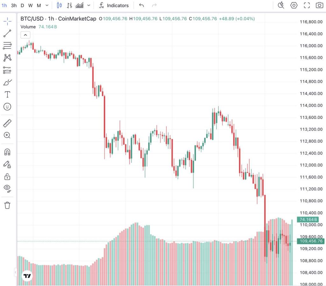Enable magnet mode
The height and width of the screenshot is (286, 326).
(7, 152)
